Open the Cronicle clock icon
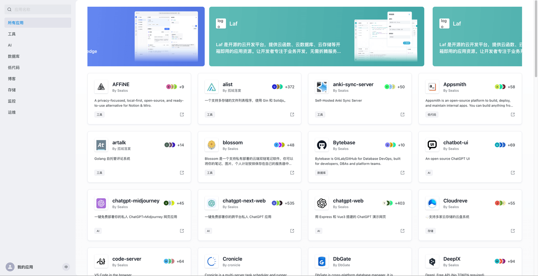The height and width of the screenshot is (276, 538). coord(211,261)
